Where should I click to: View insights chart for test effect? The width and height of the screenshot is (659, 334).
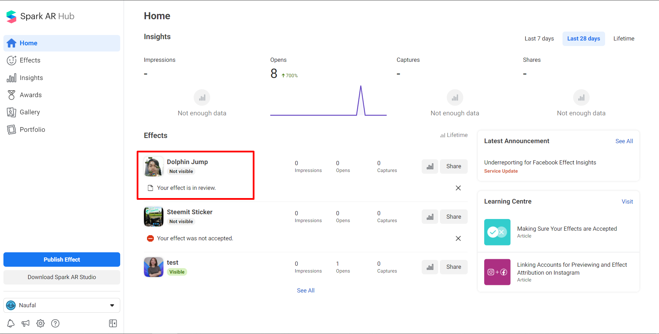[430, 267]
